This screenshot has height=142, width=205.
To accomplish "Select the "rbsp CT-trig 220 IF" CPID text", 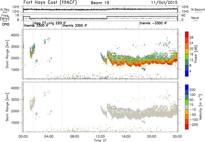I will 50,23.
